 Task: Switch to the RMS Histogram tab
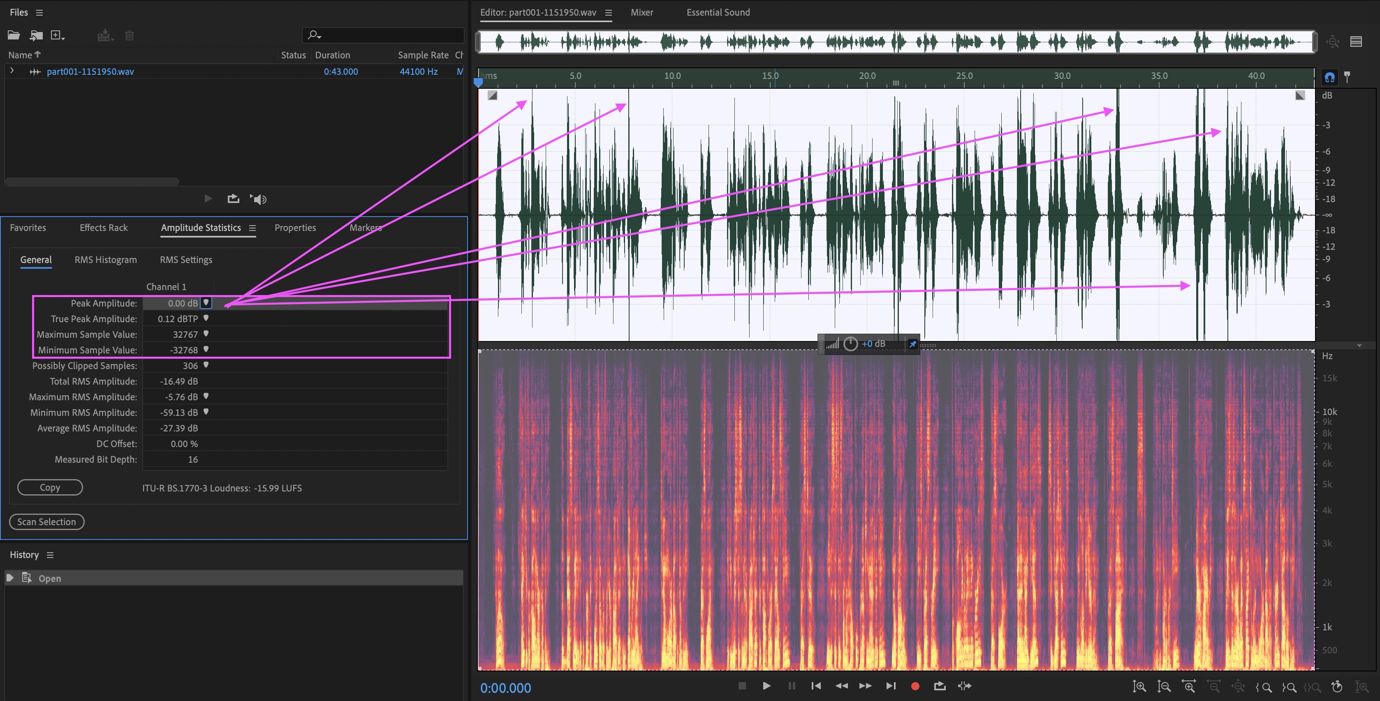[106, 260]
